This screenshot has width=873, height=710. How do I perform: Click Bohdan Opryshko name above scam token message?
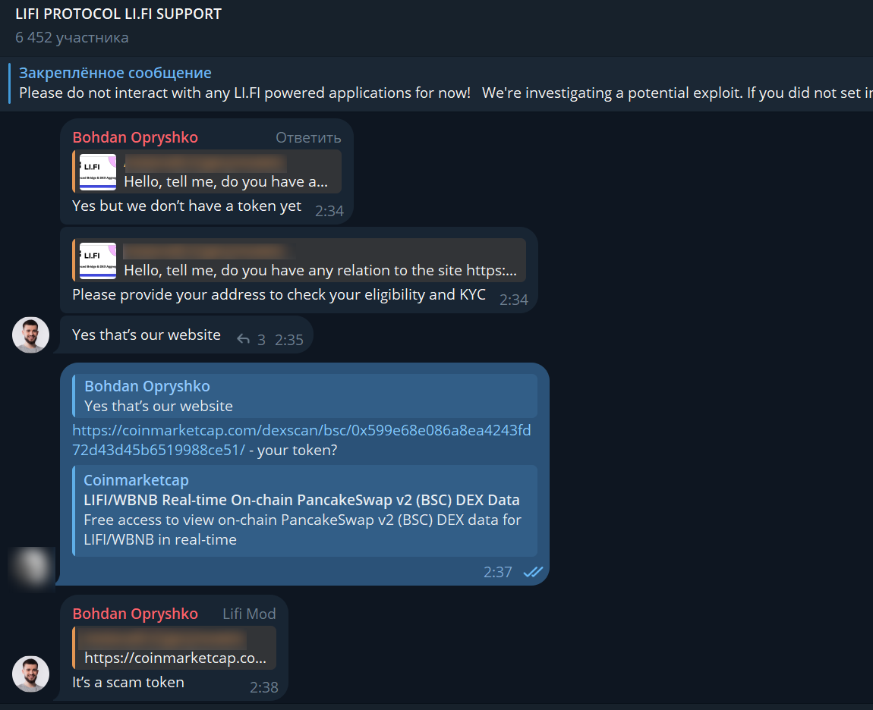click(x=135, y=614)
